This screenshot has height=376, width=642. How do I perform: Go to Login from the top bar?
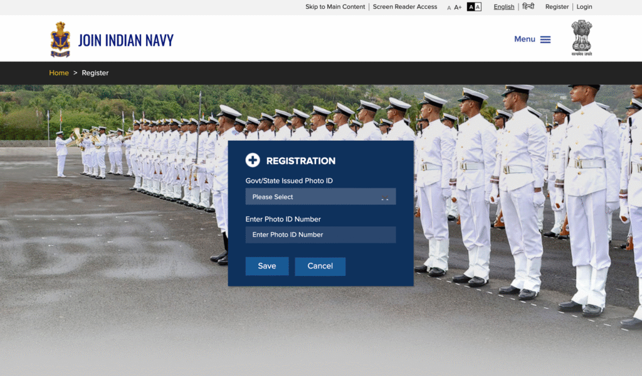pyautogui.click(x=584, y=6)
